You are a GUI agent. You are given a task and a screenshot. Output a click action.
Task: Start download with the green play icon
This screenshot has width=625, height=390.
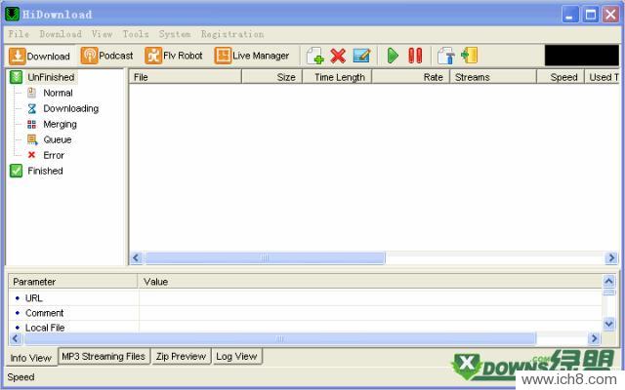coord(393,56)
